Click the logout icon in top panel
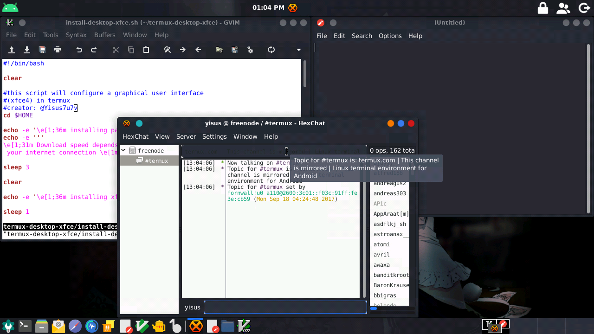The height and width of the screenshot is (334, 594). click(x=584, y=8)
